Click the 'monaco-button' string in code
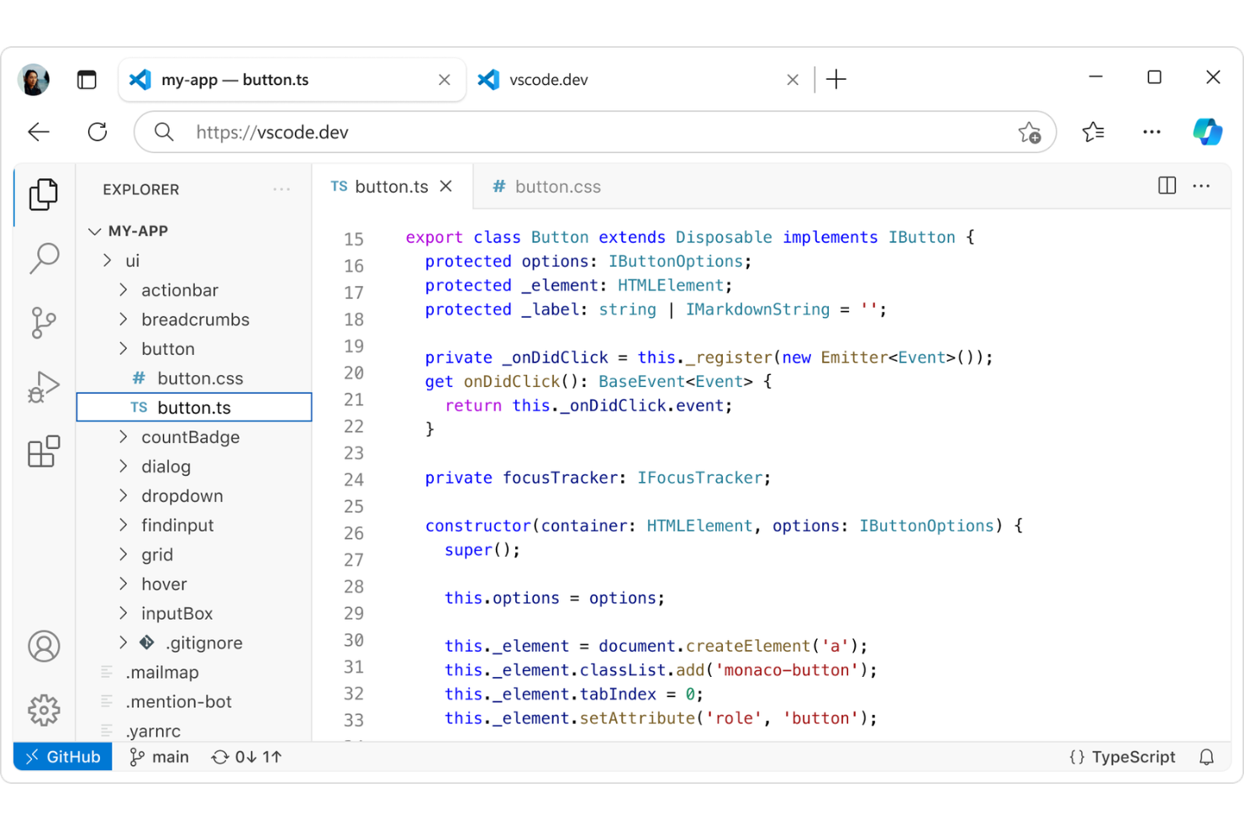The height and width of the screenshot is (830, 1244). pos(787,670)
